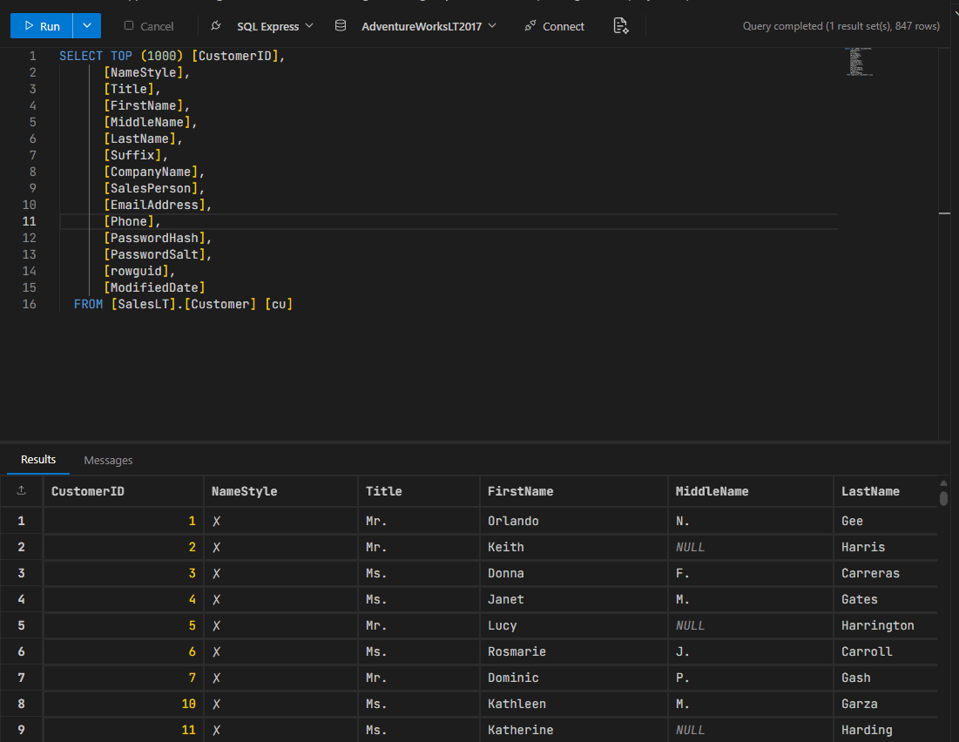Click the Janet first name cell
The width and height of the screenshot is (959, 742).
(574, 599)
